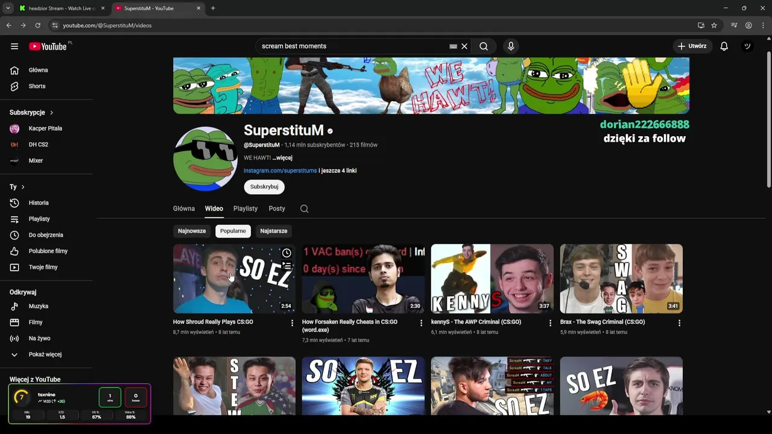Select the Wideo channel tab
Viewport: 772px width, 434px height.
pos(214,209)
